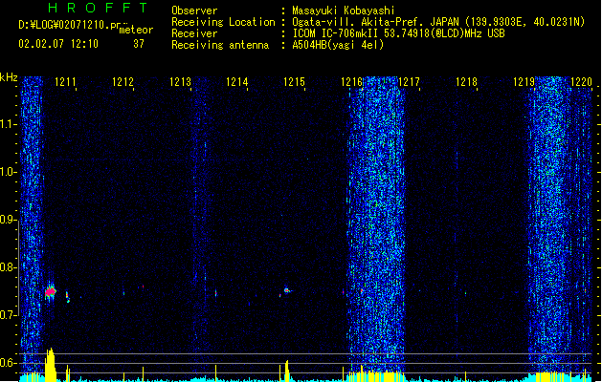Click the 1214 time axis marker
The width and height of the screenshot is (602, 382).
(x=237, y=82)
